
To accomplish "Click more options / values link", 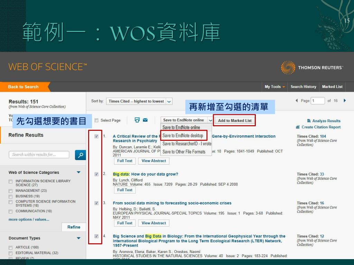I will tap(29, 219).
